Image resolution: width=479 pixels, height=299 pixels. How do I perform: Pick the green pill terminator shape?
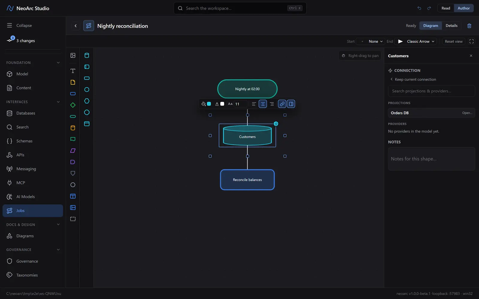[73, 116]
